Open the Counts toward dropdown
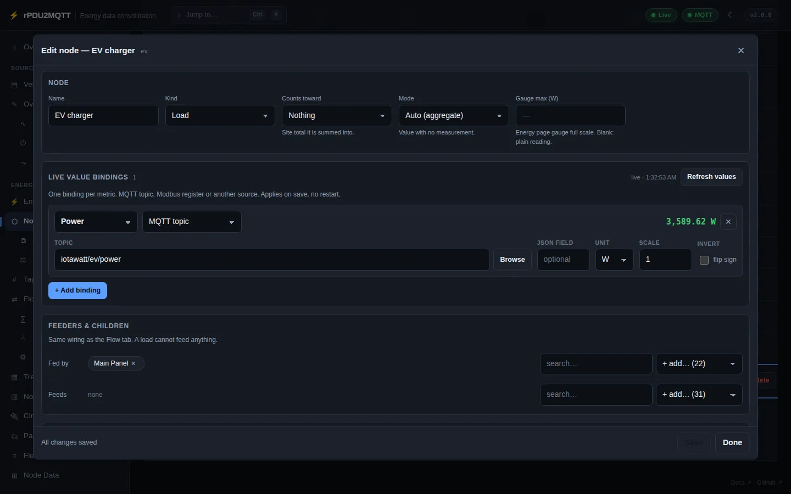This screenshot has width=791, height=494. [x=337, y=116]
